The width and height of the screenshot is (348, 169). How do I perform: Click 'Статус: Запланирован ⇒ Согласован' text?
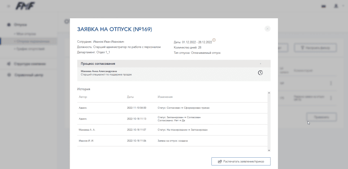[179, 117]
